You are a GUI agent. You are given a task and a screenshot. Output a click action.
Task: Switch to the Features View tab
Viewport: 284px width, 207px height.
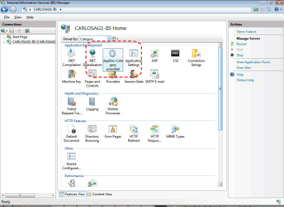(x=73, y=194)
